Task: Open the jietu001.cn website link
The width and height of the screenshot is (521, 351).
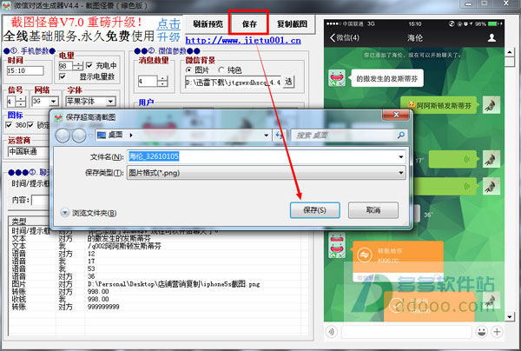Action: [243, 41]
